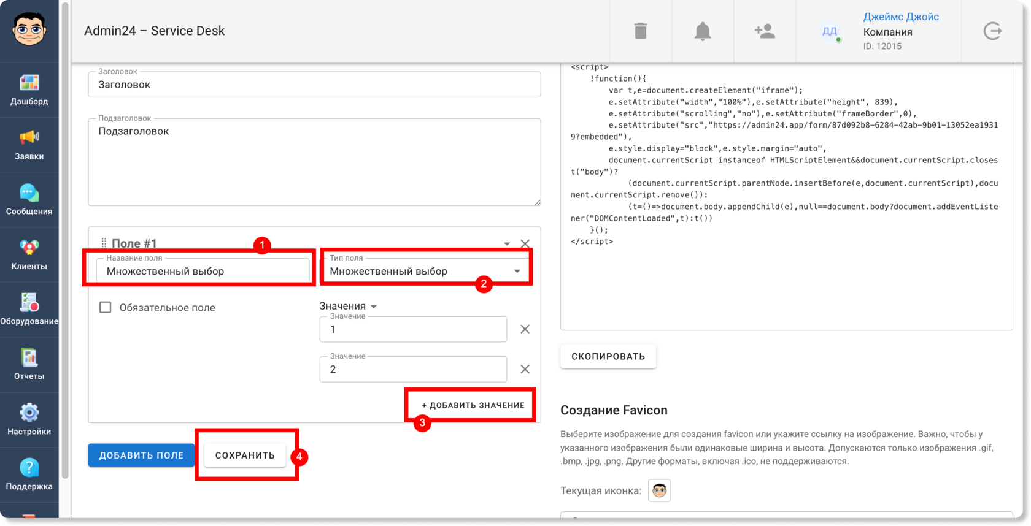Open the Клиенты section
The width and height of the screenshot is (1031, 526).
(x=29, y=255)
